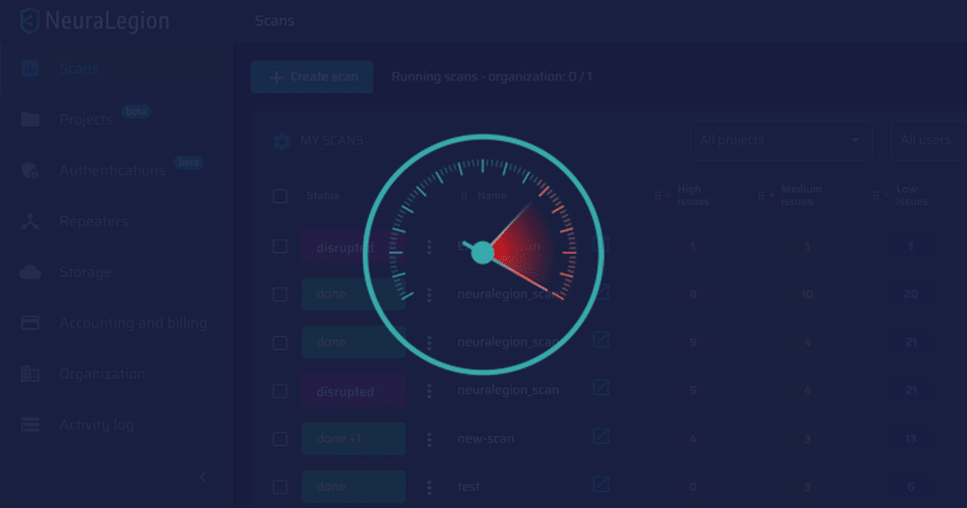Image resolution: width=967 pixels, height=508 pixels.
Task: Open Projects via its folder icon
Action: (29, 119)
